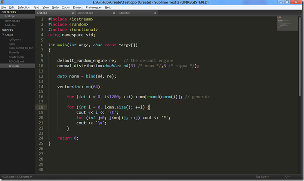The height and width of the screenshot is (181, 304).
Task: Switch to the newtest.cpp tab
Action: pyautogui.click(x=97, y=13)
